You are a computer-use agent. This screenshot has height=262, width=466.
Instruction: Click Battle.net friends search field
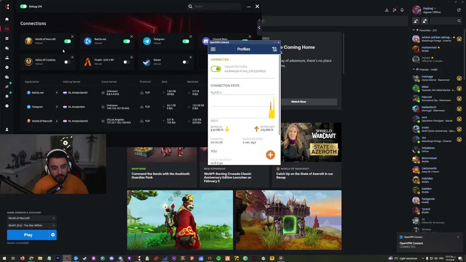[446, 21]
